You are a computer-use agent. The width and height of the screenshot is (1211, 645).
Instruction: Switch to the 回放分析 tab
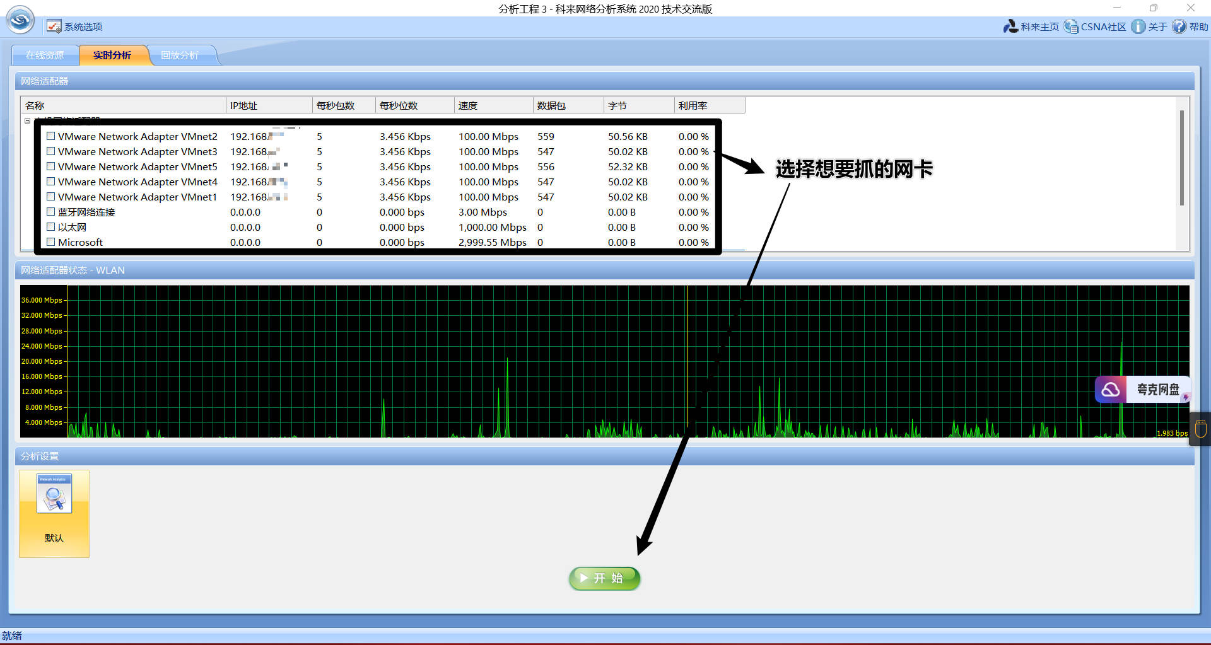coord(180,55)
